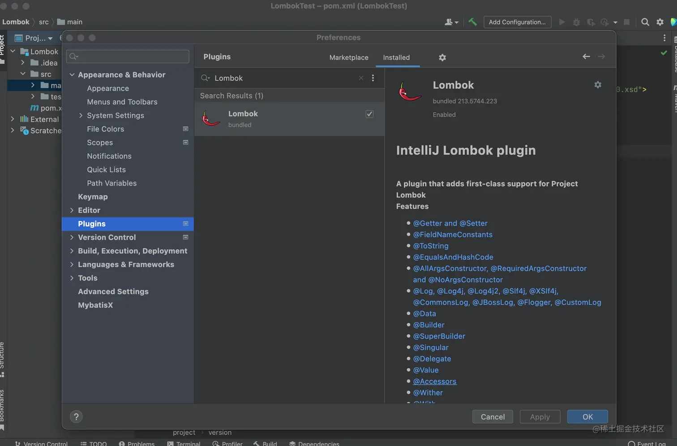The image size is (677, 446).
Task: Switch to the Marketplace tab
Action: 349,57
